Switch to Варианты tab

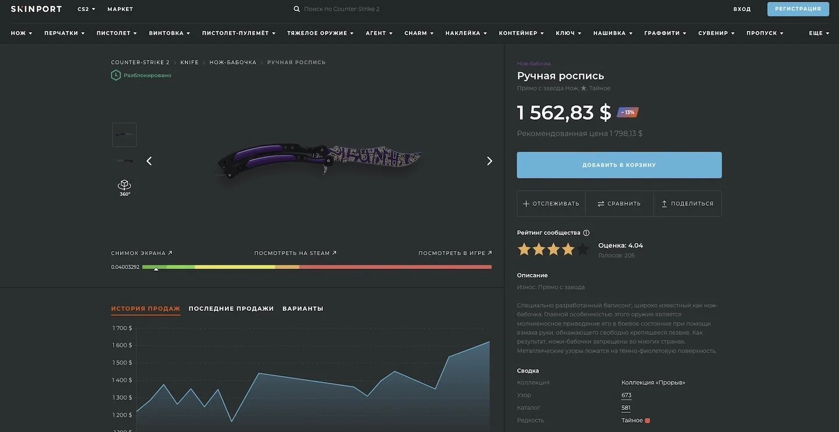coord(303,309)
